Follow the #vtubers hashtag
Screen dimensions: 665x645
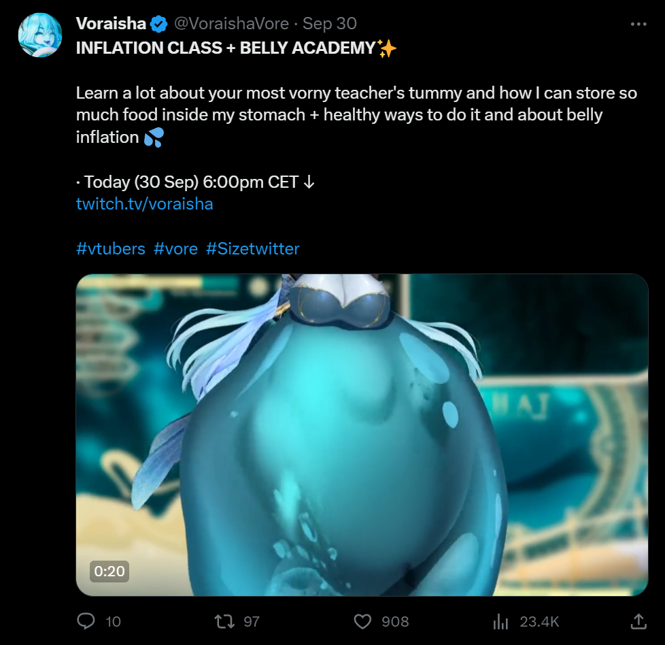(111, 248)
